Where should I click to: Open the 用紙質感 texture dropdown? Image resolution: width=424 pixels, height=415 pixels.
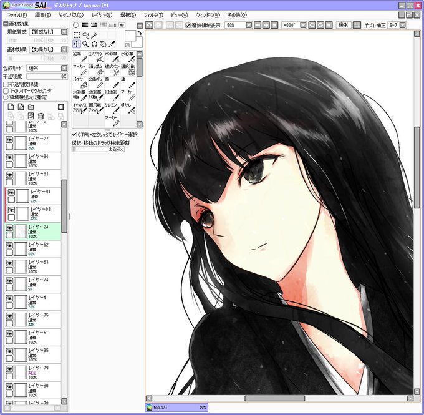point(64,32)
